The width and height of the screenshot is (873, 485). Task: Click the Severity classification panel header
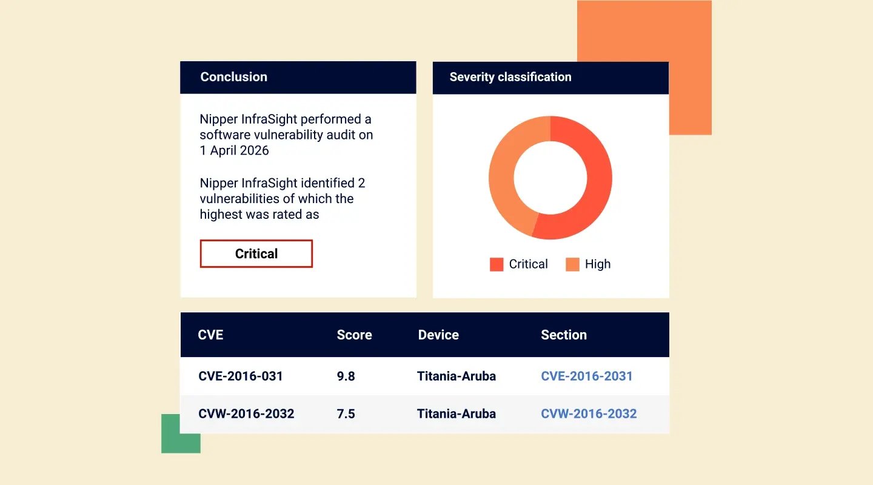(x=550, y=77)
